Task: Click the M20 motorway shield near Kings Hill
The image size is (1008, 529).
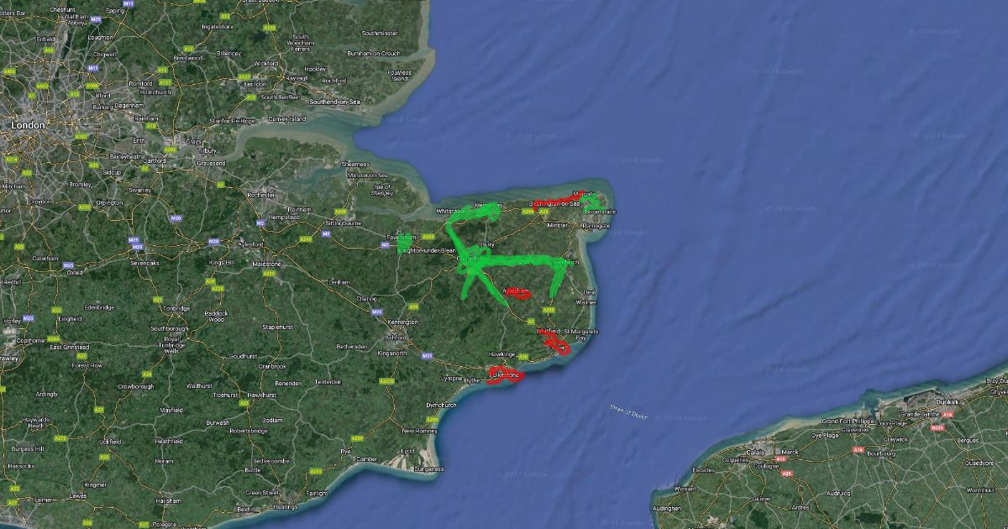Action: [214, 241]
